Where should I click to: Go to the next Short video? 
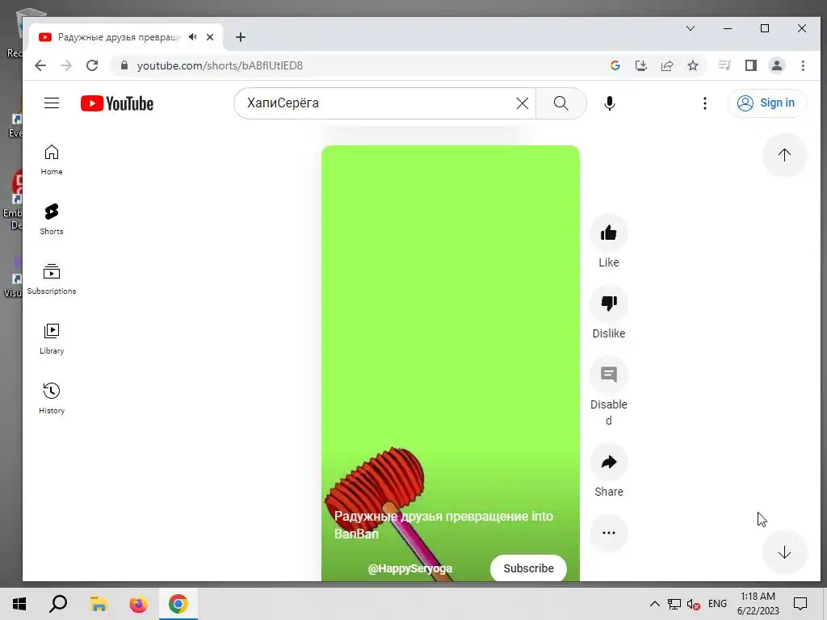(784, 552)
